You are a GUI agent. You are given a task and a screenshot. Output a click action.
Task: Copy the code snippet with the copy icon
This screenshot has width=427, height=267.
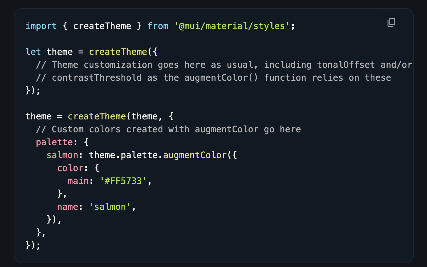[x=391, y=23]
